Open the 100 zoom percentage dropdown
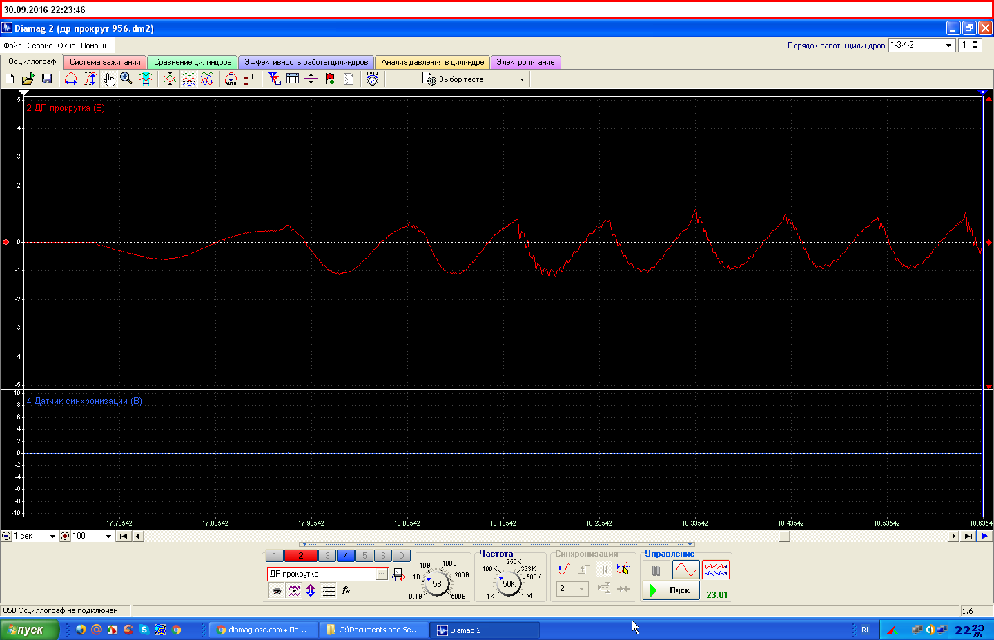This screenshot has height=640, width=994. [x=108, y=537]
